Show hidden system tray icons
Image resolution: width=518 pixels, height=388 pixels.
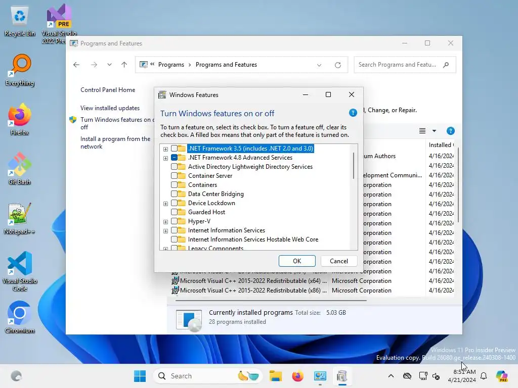(x=391, y=376)
